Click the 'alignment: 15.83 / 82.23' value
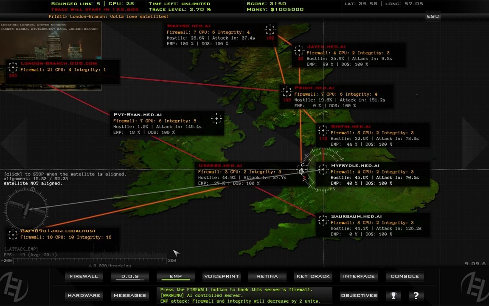This screenshot has height=306, width=489. tap(36, 179)
